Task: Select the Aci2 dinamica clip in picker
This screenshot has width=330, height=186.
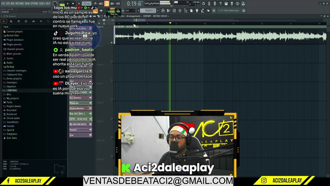Action: (81, 98)
